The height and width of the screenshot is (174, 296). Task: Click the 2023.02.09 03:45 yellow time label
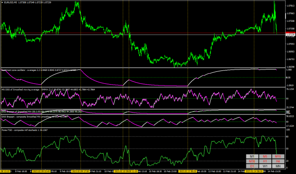click(x=41, y=171)
